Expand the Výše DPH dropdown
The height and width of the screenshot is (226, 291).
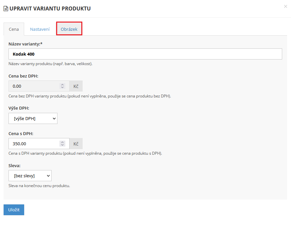[x=33, y=118]
